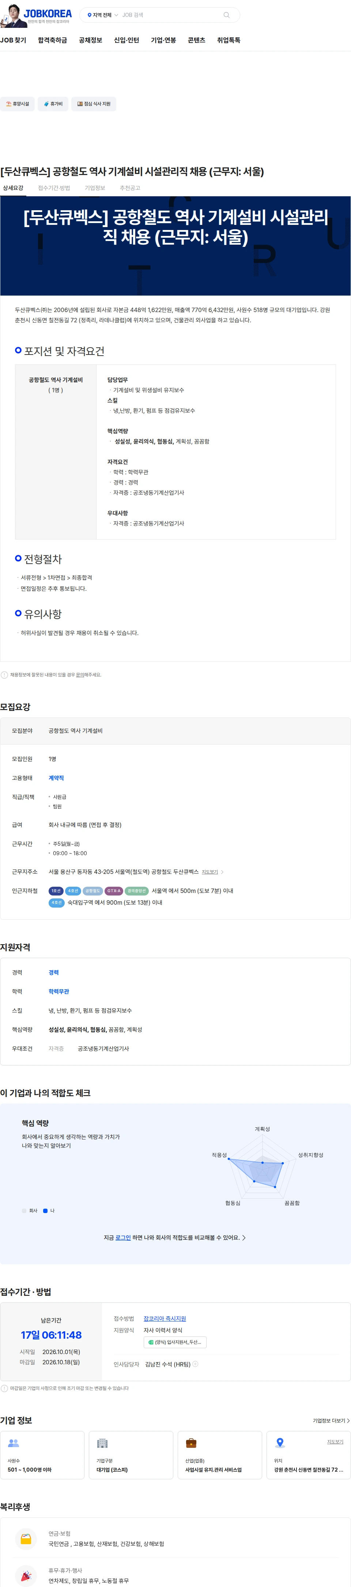
Task: Click the 학력무관 education value
Action: pyautogui.click(x=58, y=991)
